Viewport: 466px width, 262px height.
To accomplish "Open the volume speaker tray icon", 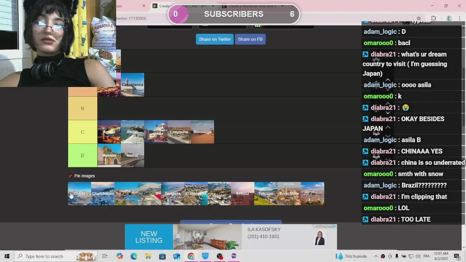I will (x=418, y=256).
